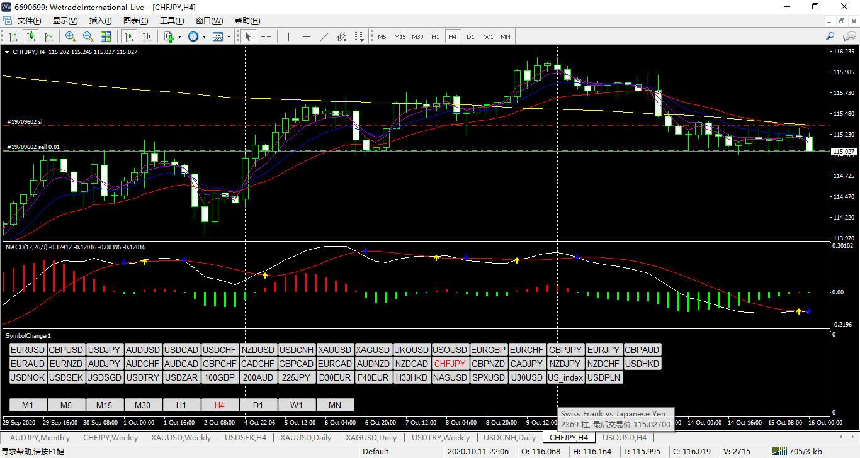
Task: Set timeframe to D1 in top toolbar
Action: [470, 36]
